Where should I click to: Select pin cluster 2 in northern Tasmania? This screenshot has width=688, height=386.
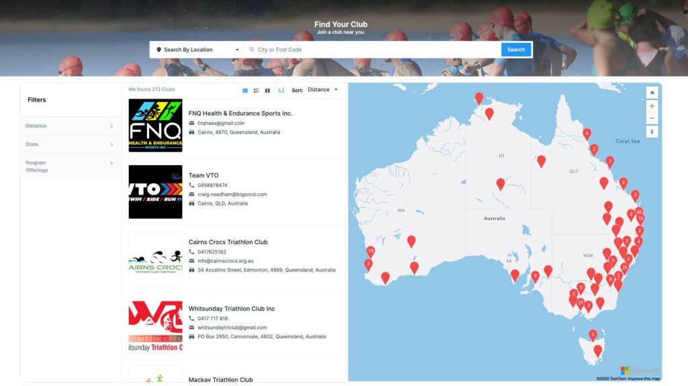pos(593,336)
